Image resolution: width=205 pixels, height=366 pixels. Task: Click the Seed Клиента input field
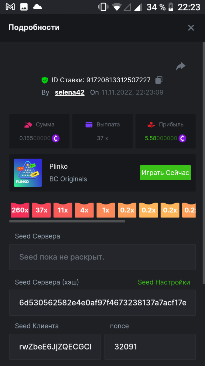tap(55, 347)
